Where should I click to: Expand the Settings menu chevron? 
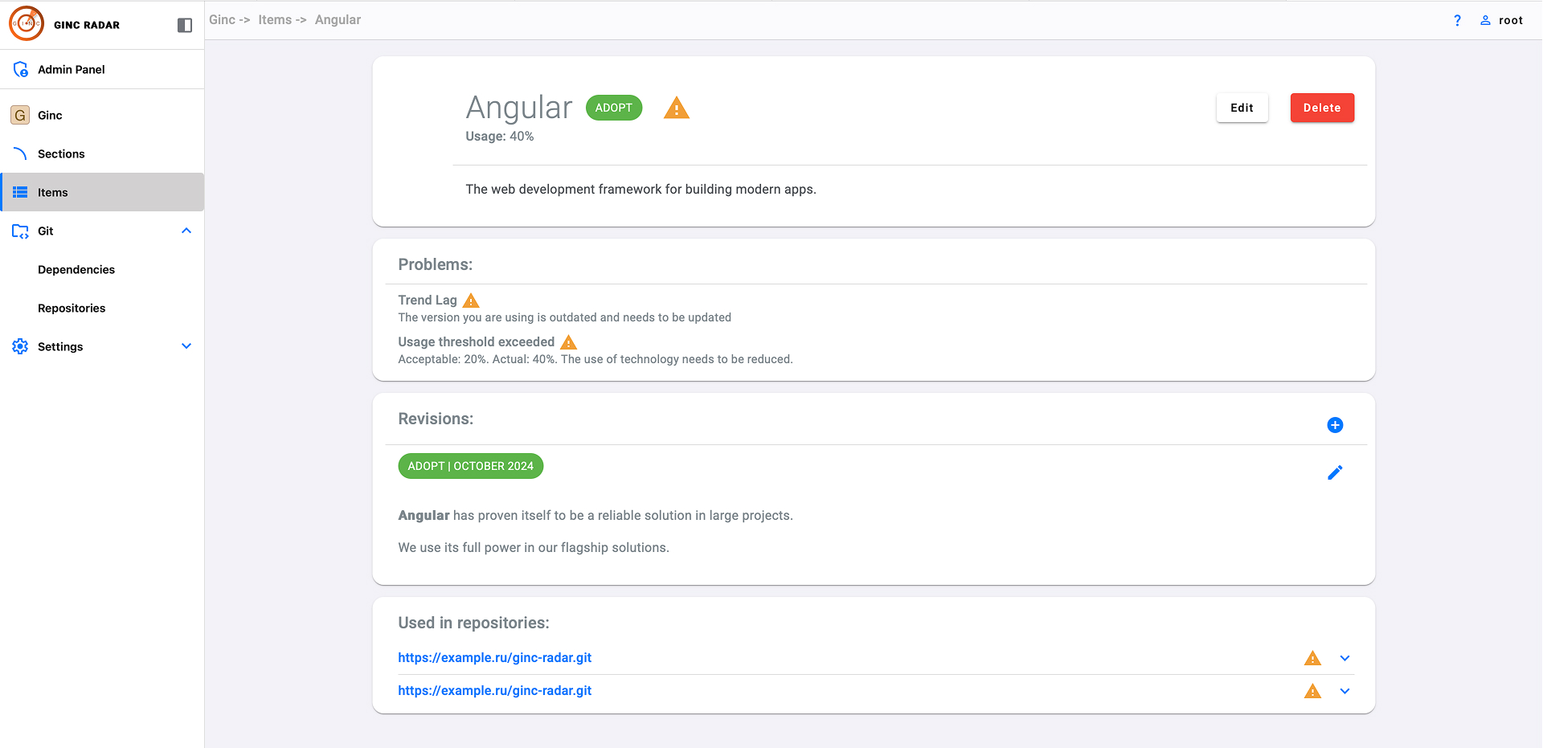[x=186, y=346]
